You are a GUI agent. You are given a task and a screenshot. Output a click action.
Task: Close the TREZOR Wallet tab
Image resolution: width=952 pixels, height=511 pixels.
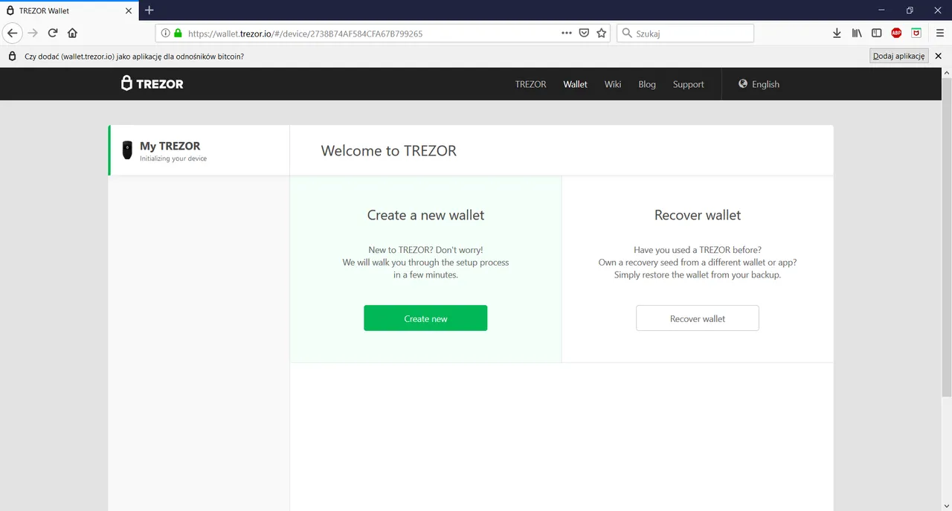click(x=129, y=10)
